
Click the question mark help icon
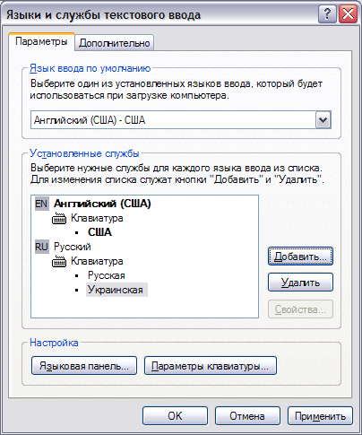327,13
